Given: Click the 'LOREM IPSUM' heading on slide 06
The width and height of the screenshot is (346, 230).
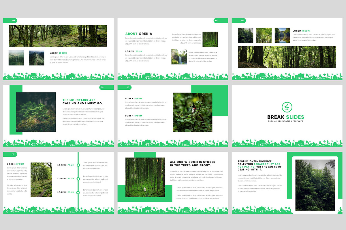Looking at the screenshot, I should [x=58, y=53].
